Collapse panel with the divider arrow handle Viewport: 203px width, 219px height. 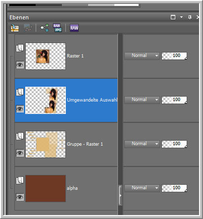point(120,195)
